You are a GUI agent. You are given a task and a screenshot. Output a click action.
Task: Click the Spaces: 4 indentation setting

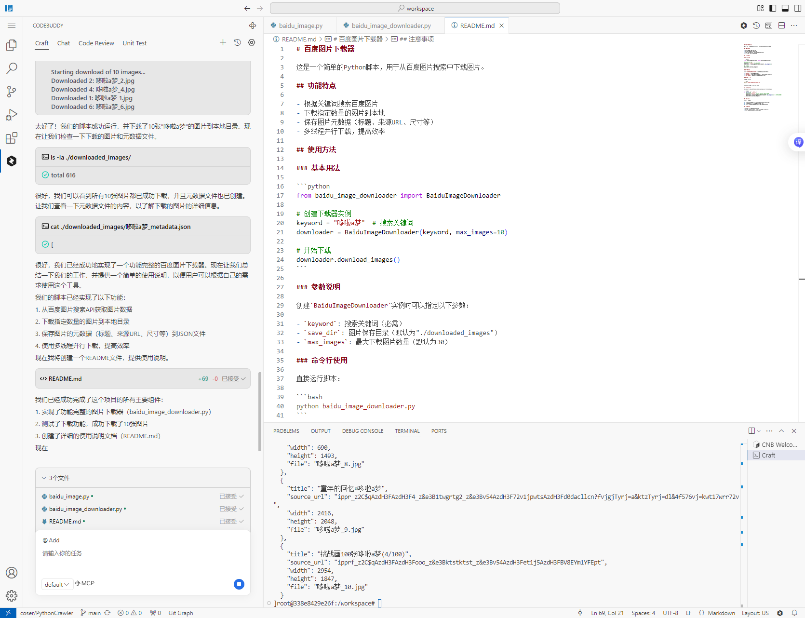click(x=644, y=613)
